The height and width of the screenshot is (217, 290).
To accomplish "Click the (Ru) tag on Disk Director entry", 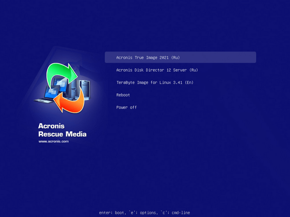I will [193, 70].
